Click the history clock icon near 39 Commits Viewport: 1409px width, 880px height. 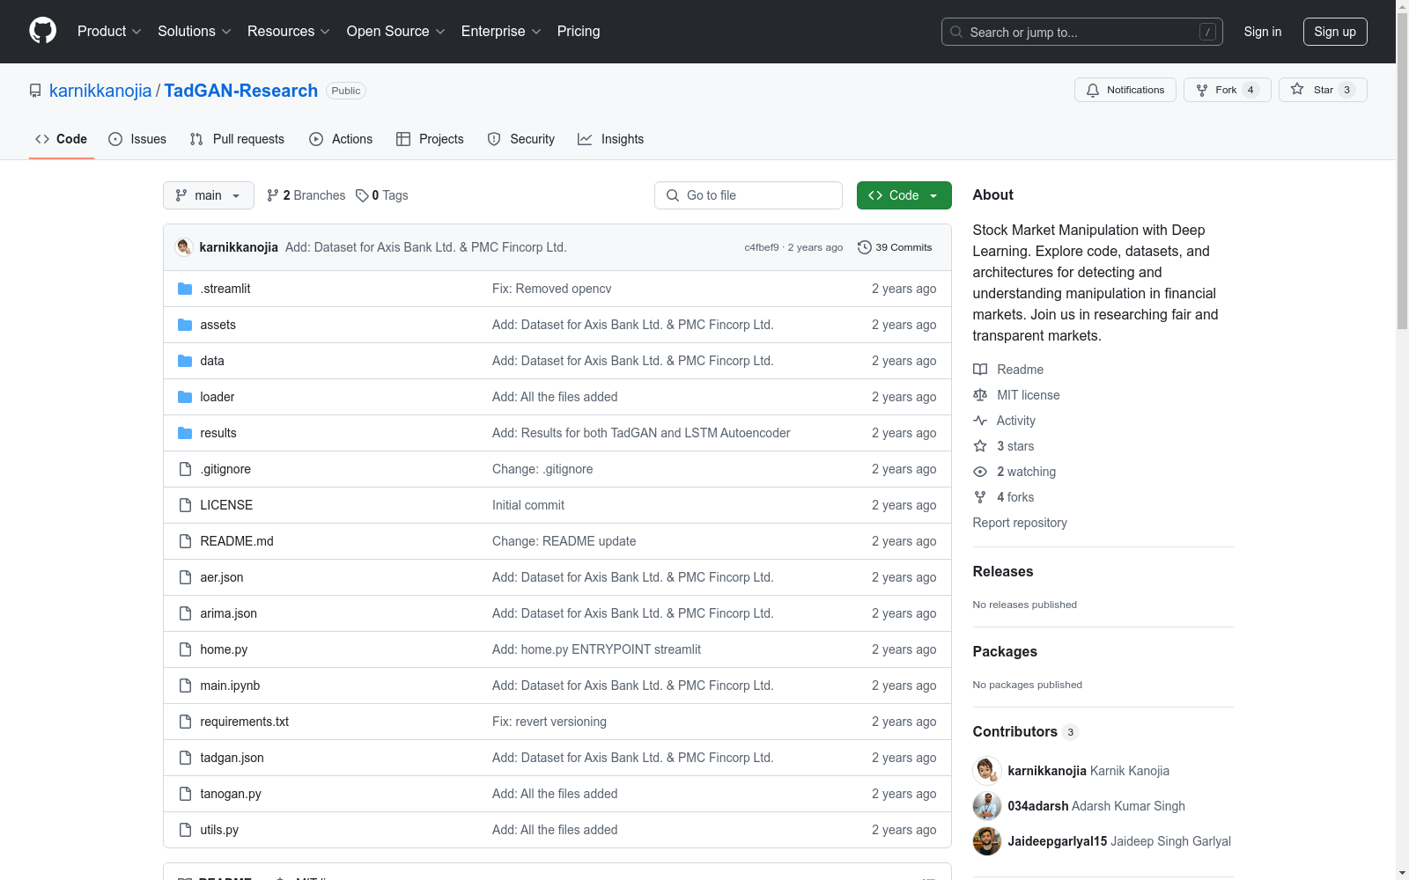pyautogui.click(x=865, y=247)
